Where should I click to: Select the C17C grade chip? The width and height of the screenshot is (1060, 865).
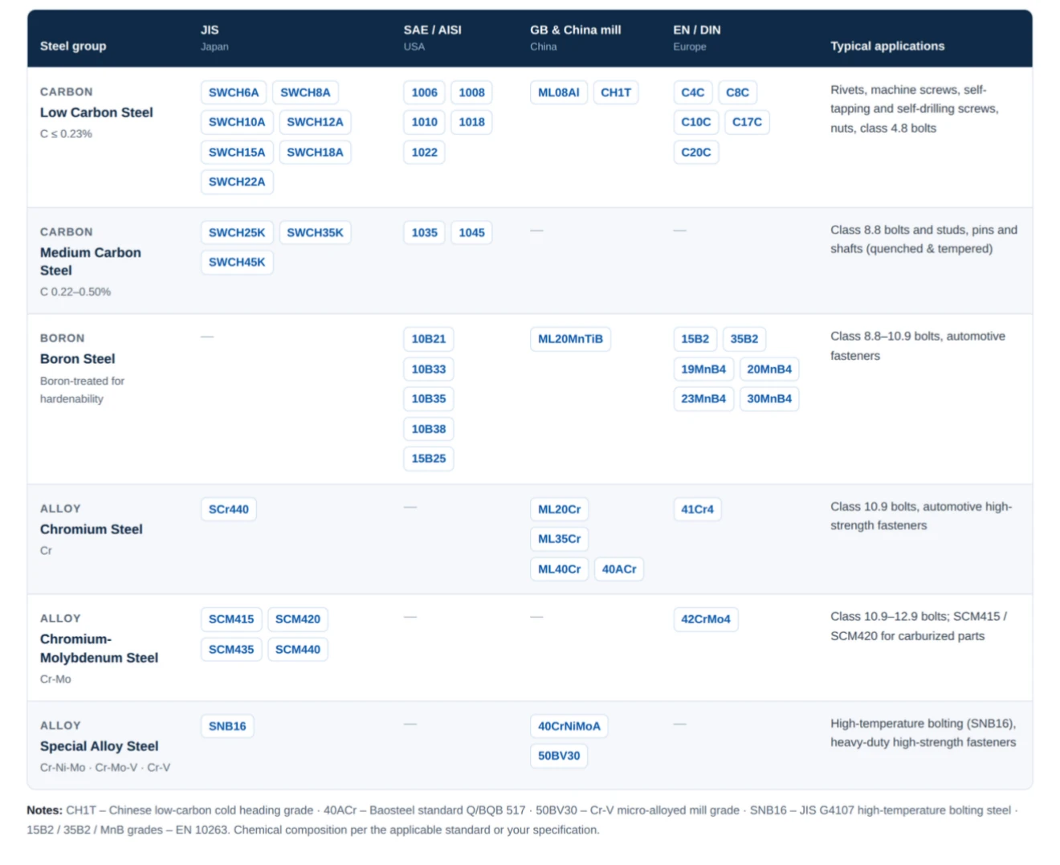pyautogui.click(x=747, y=122)
